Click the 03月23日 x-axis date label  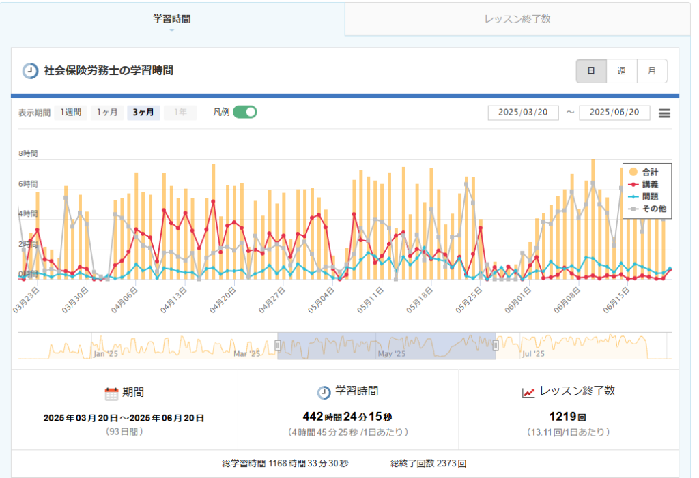(x=25, y=300)
